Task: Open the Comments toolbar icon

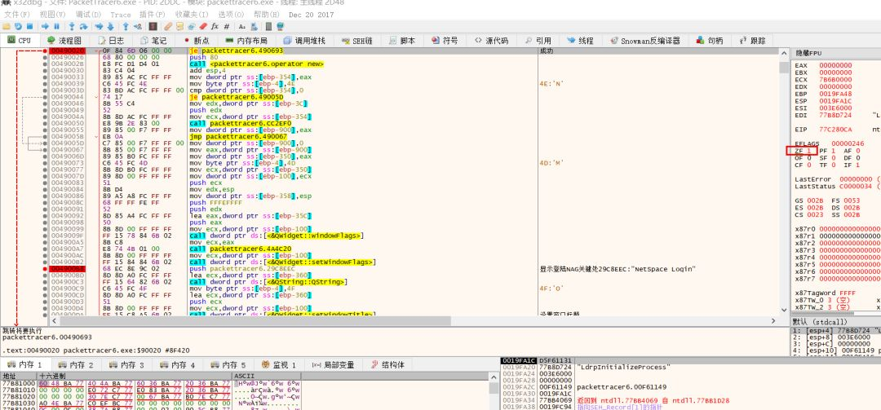Action: (179, 26)
